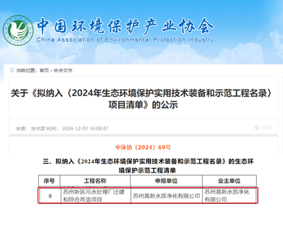Image resolution: width=283 pixels, height=232 pixels.
Task: Click the English association name in banner
Action: coord(125,40)
